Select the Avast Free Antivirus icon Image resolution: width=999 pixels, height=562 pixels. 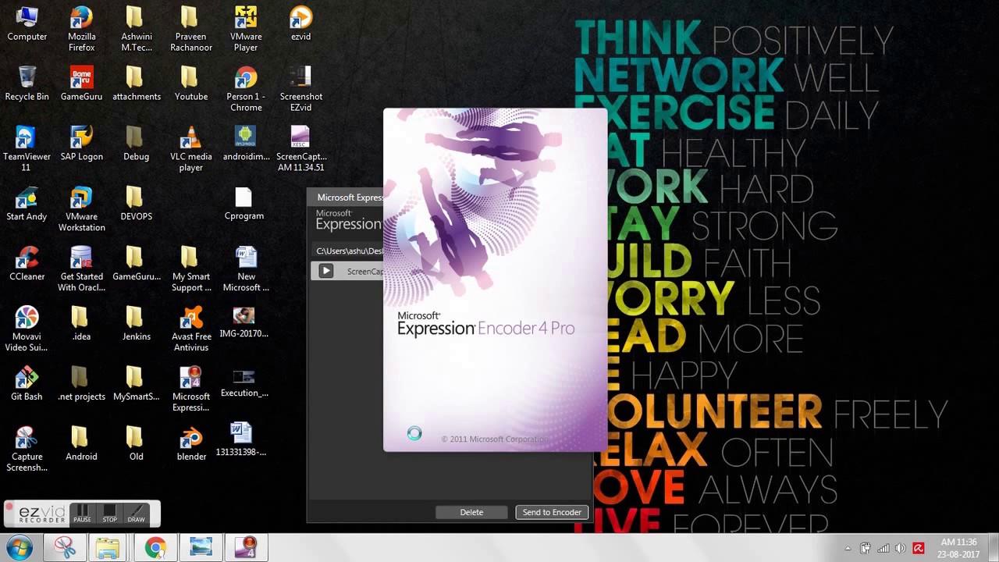[191, 329]
